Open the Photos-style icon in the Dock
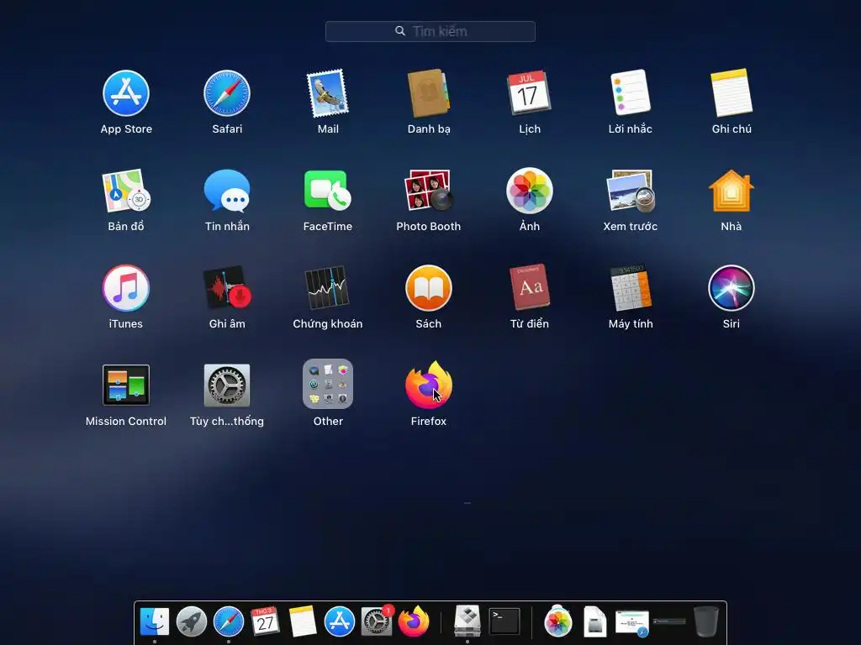Screen dimensions: 861x645 point(558,621)
